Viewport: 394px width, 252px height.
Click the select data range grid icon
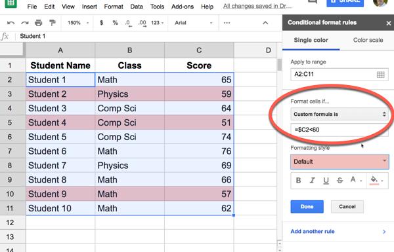(x=380, y=75)
